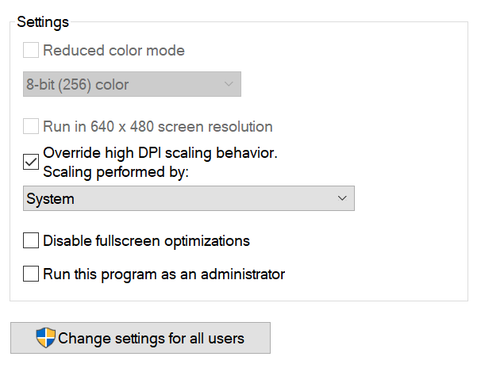The image size is (481, 372).
Task: Click the Scaling performed by label
Action: (116, 171)
